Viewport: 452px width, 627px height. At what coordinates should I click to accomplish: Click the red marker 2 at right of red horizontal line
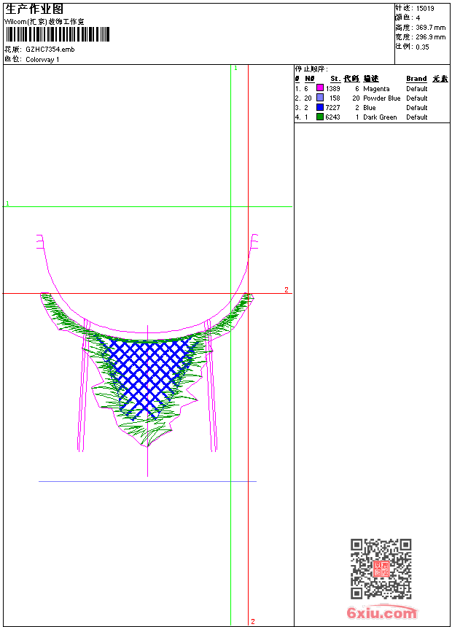[x=287, y=289]
